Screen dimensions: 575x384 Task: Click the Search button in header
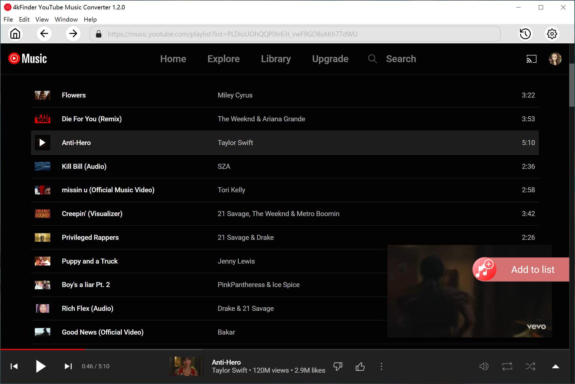click(x=401, y=59)
